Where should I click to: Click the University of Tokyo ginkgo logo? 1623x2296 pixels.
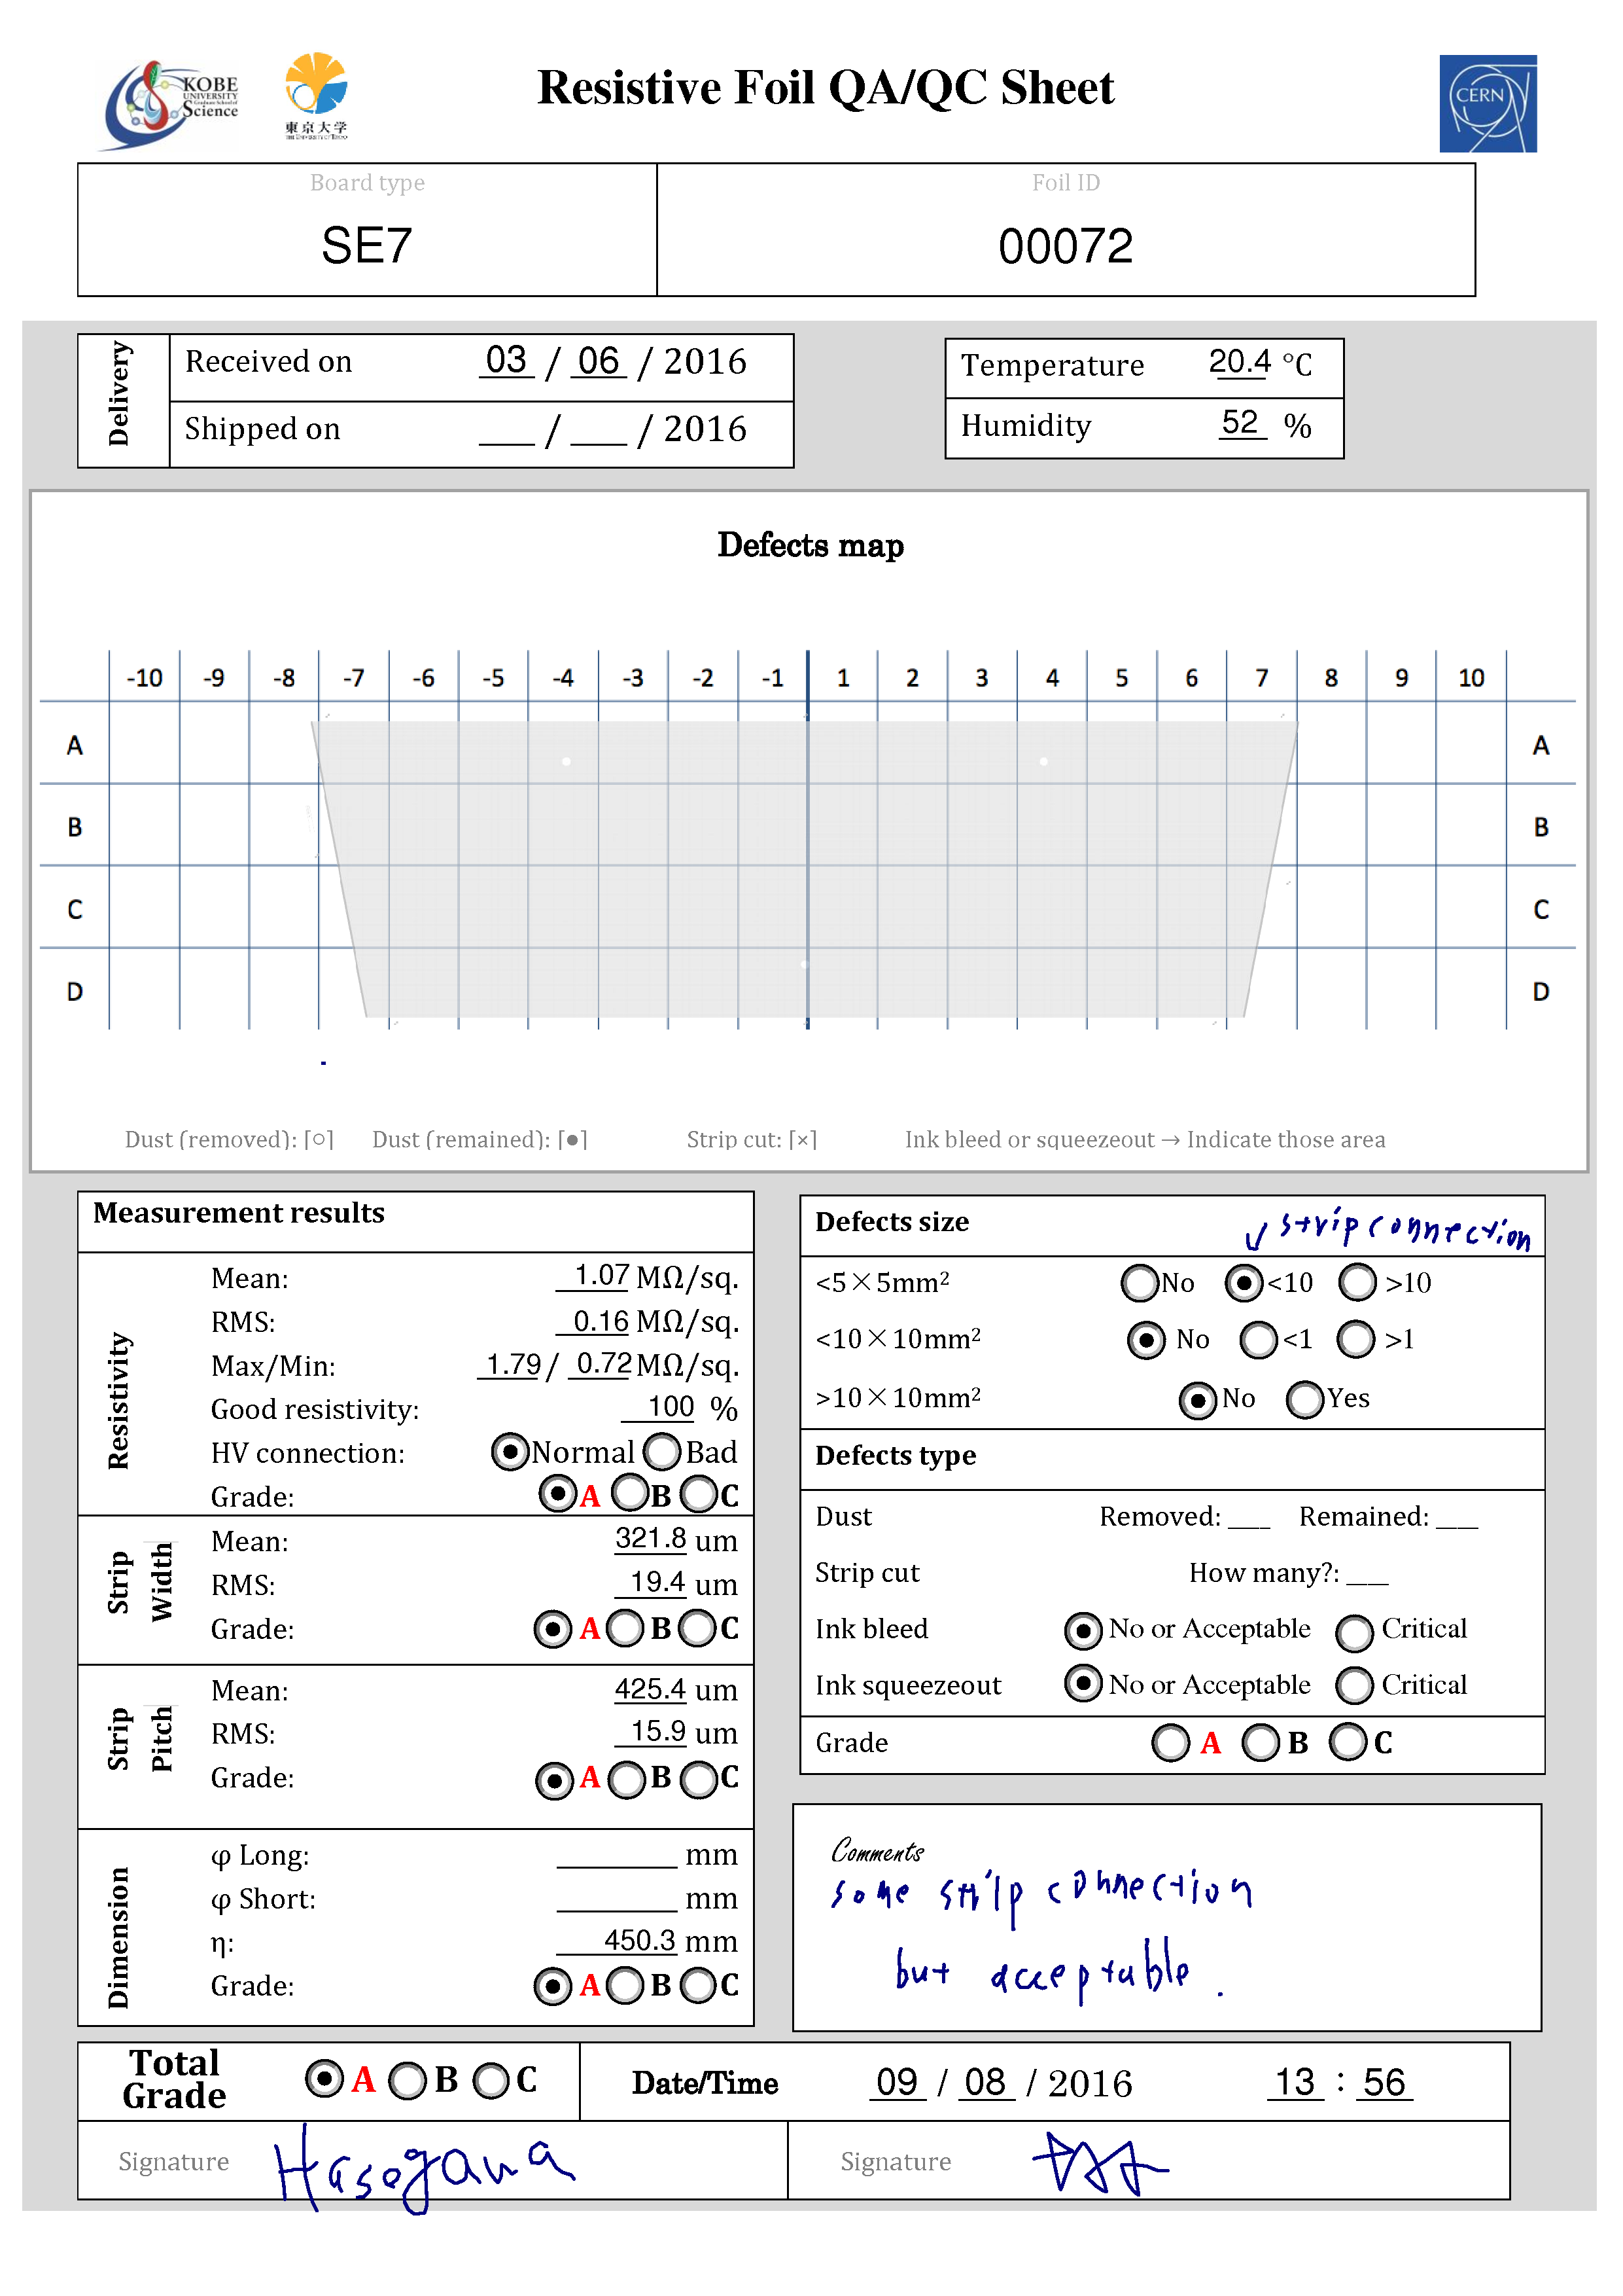(x=316, y=95)
